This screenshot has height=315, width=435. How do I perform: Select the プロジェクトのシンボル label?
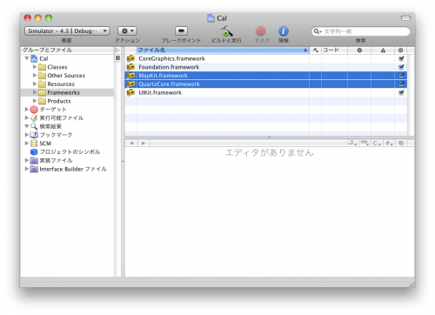[x=70, y=152]
